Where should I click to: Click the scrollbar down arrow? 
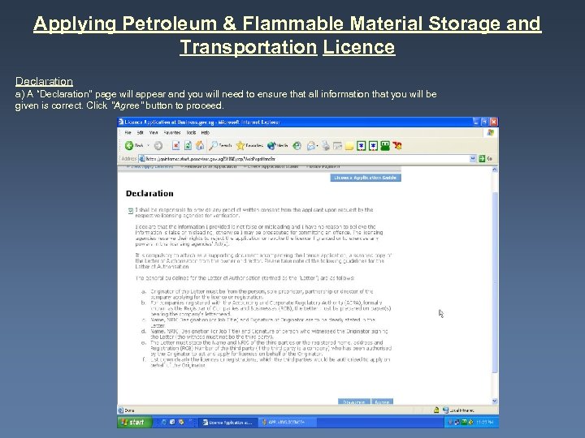pos(495,401)
